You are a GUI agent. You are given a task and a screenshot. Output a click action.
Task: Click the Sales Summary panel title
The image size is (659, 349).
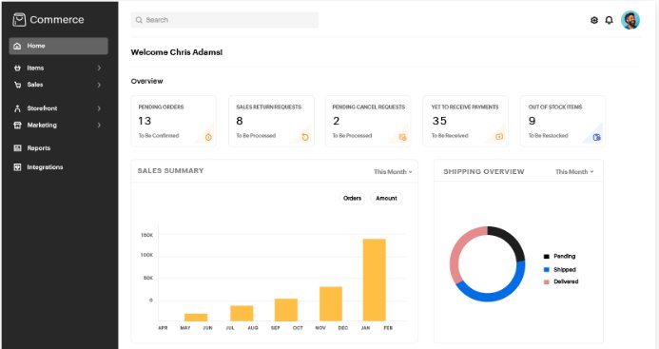pyautogui.click(x=170, y=171)
